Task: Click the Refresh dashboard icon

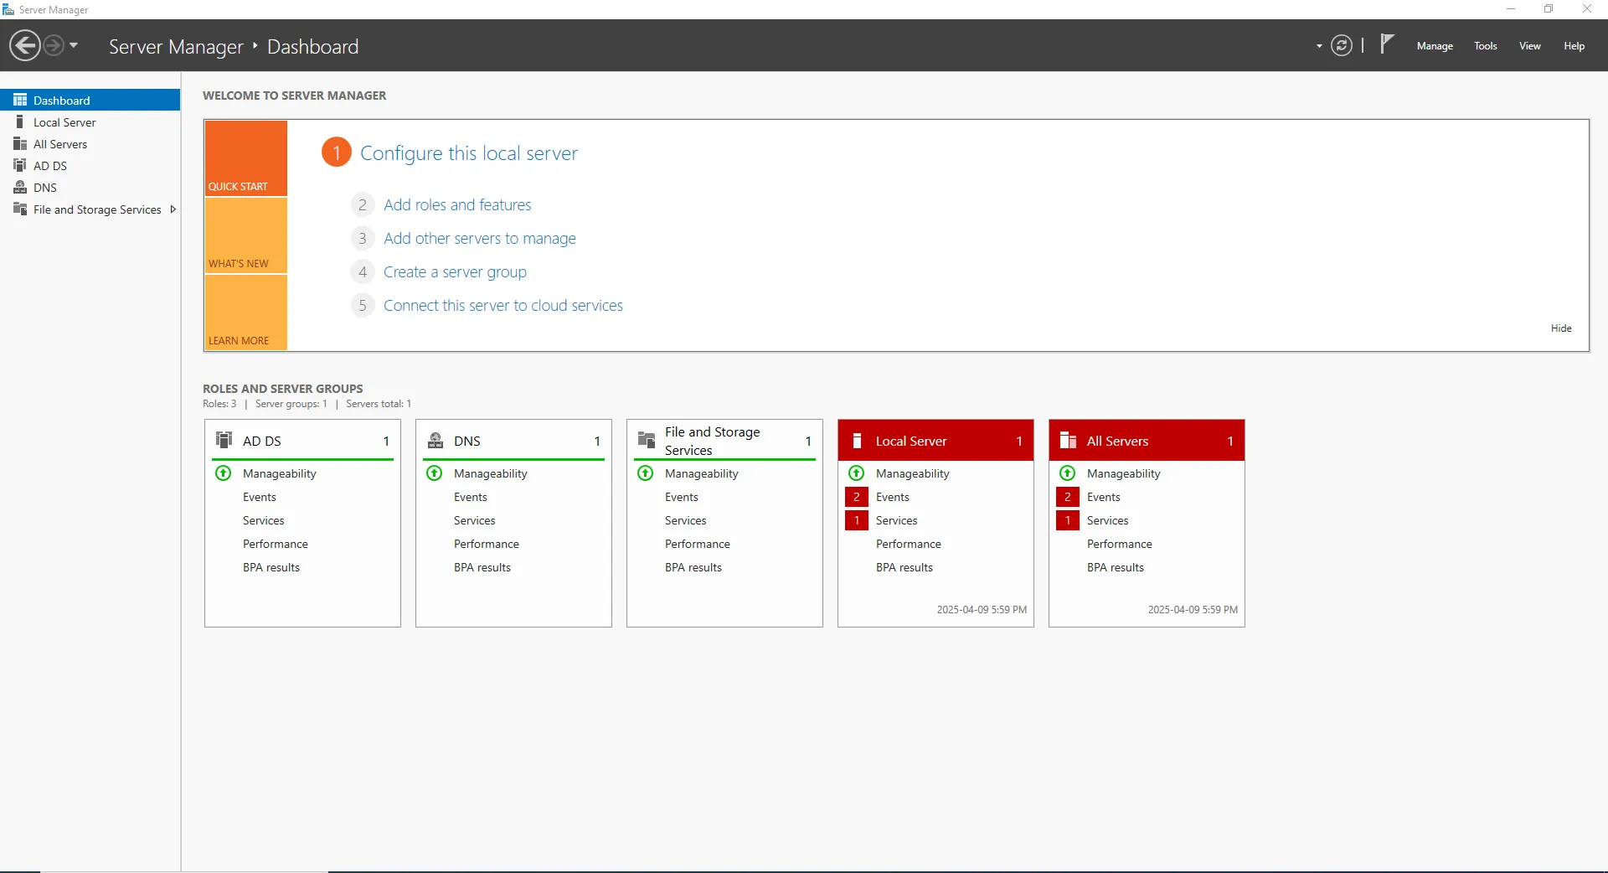Action: (1342, 45)
